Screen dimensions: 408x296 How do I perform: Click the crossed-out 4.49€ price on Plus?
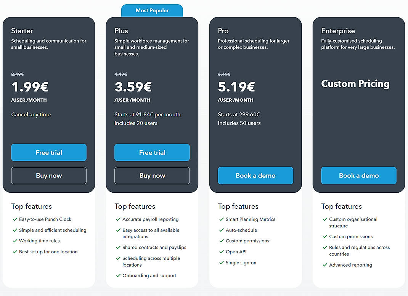120,74
